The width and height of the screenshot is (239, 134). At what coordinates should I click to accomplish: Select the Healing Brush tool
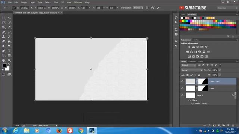pos(3,32)
